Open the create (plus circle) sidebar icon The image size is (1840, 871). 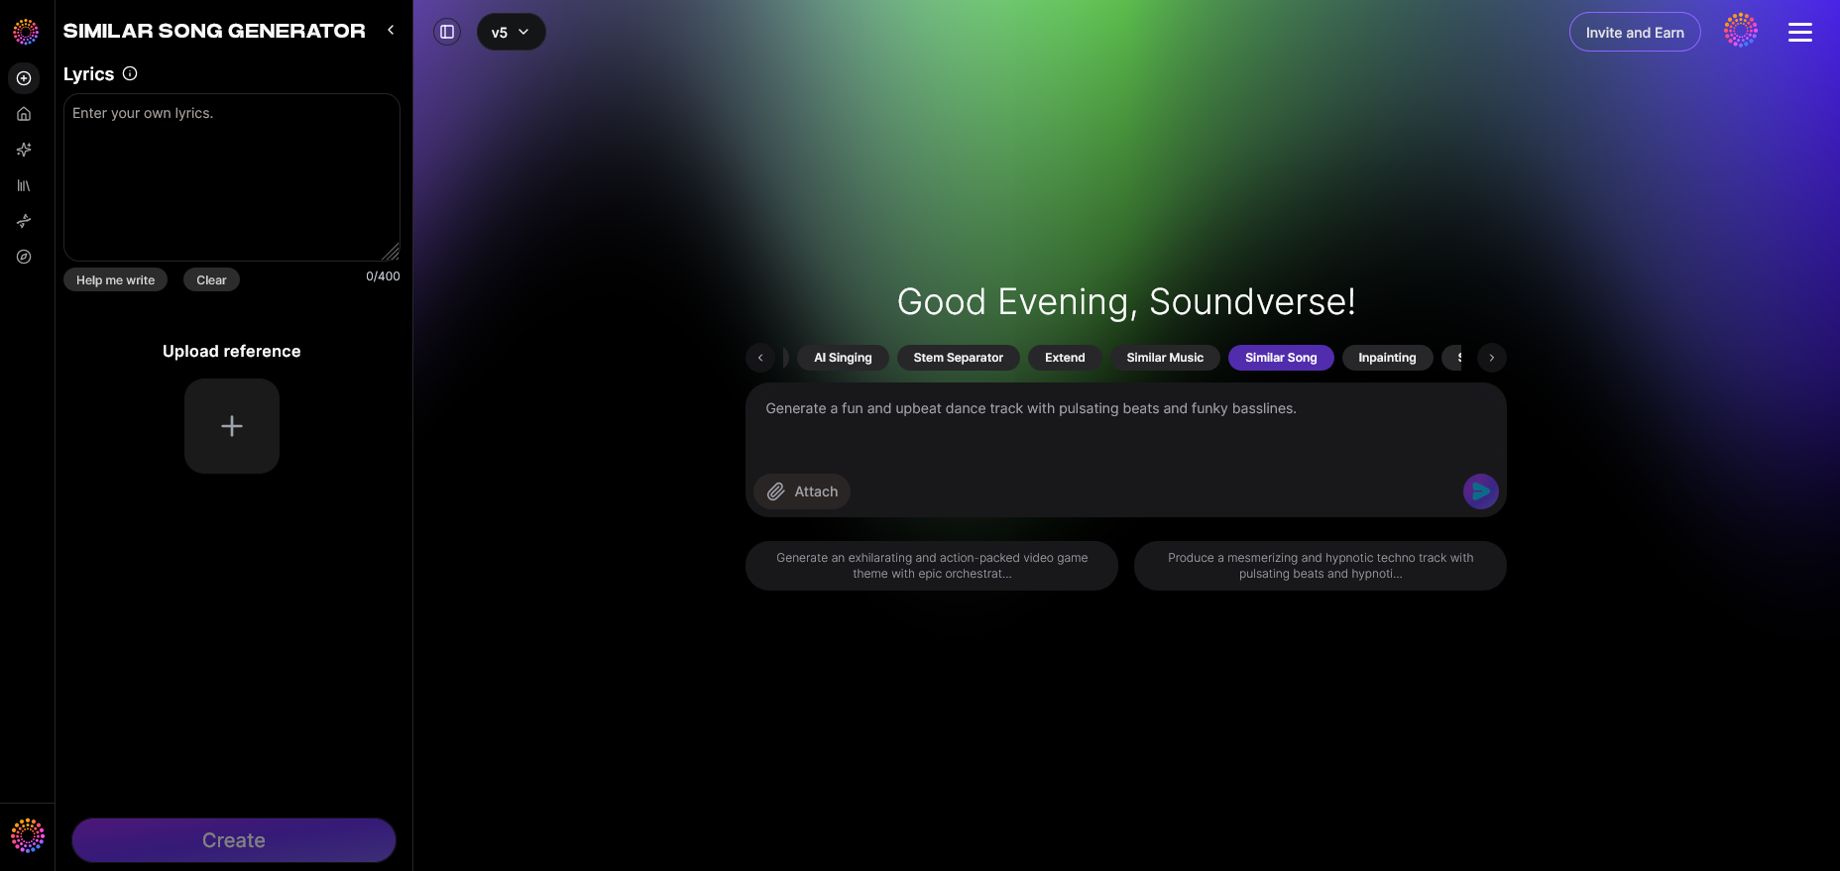24,78
